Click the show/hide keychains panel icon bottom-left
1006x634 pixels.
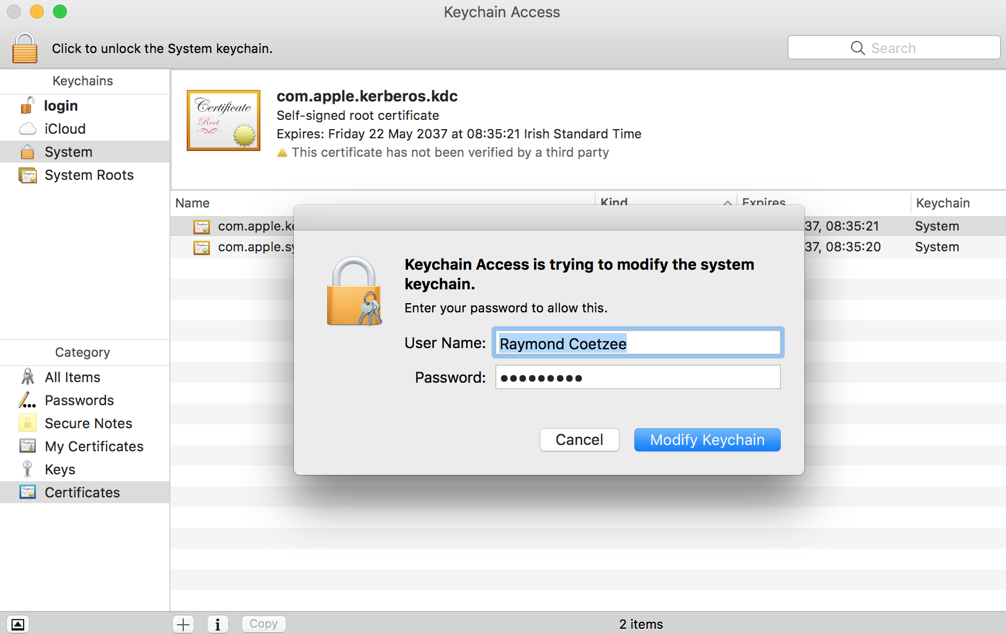[17, 624]
